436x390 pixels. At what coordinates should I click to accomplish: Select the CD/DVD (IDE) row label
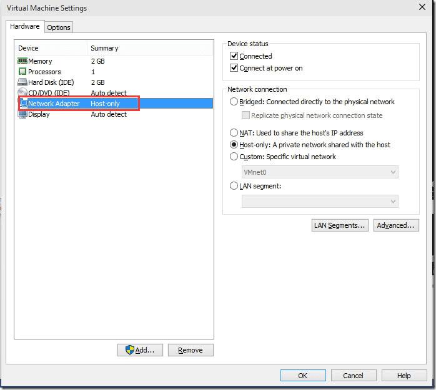click(49, 93)
